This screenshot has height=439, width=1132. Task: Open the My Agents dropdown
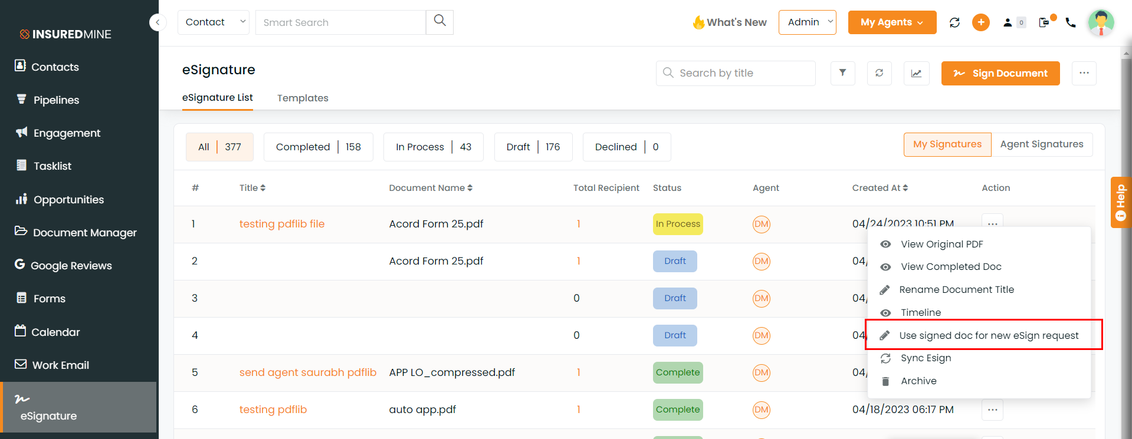(x=892, y=22)
